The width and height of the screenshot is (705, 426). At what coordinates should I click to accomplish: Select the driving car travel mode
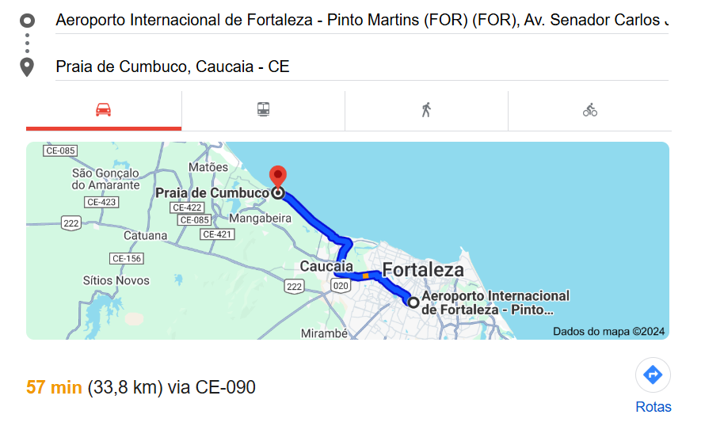pyautogui.click(x=104, y=109)
